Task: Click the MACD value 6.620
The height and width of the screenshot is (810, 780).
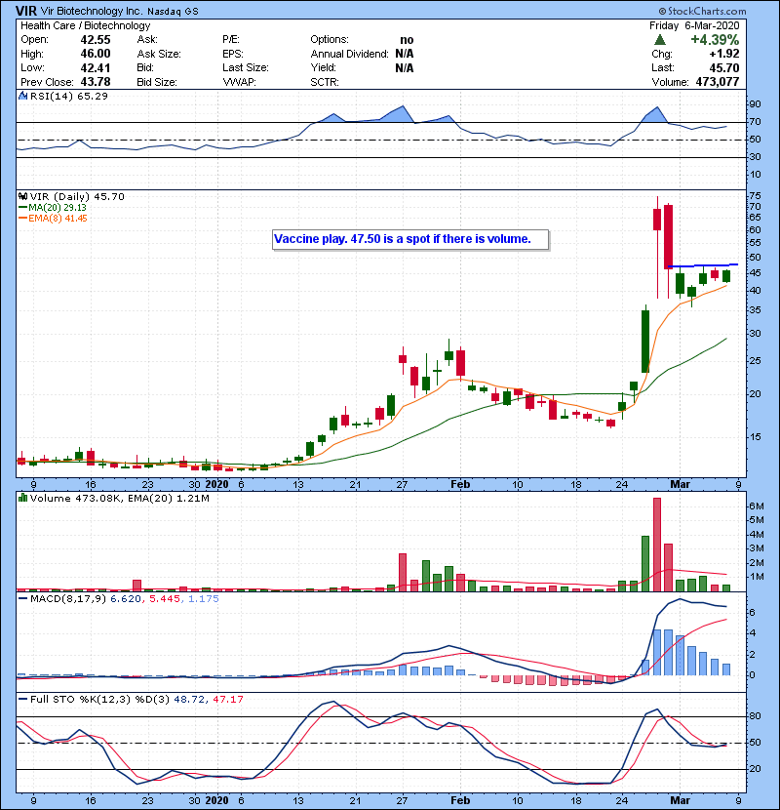Action: (126, 599)
